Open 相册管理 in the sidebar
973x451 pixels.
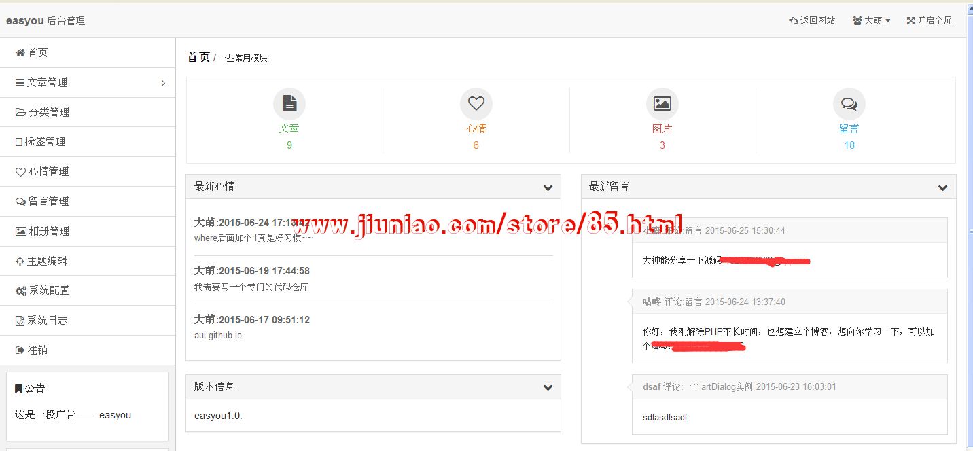click(x=88, y=232)
